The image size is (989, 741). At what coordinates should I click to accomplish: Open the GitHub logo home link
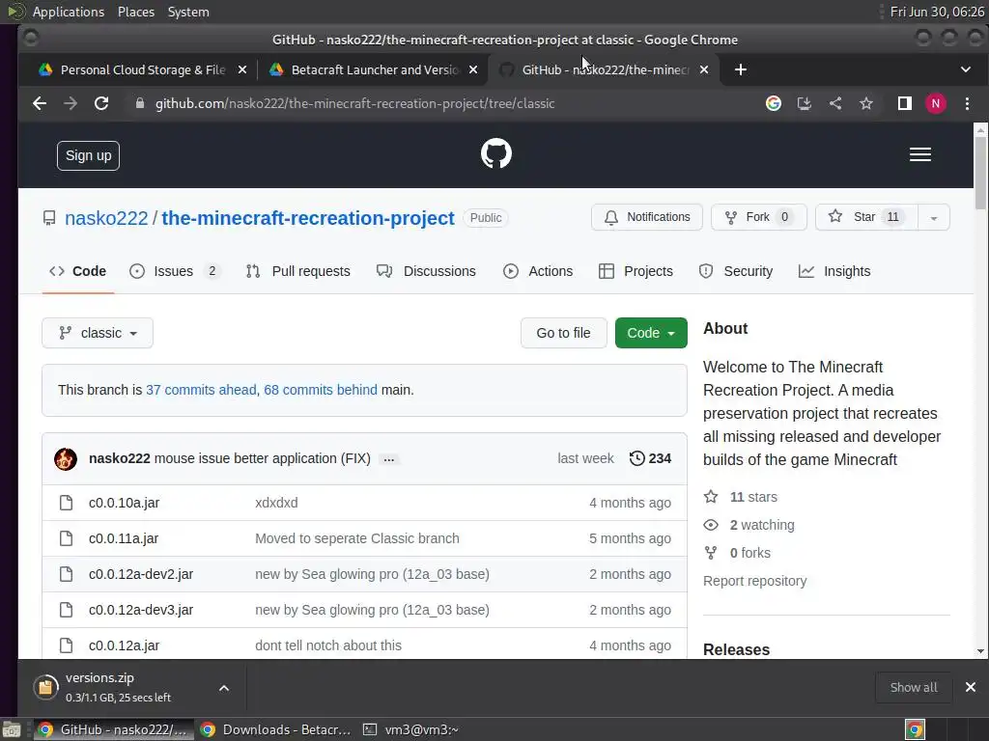tap(496, 153)
